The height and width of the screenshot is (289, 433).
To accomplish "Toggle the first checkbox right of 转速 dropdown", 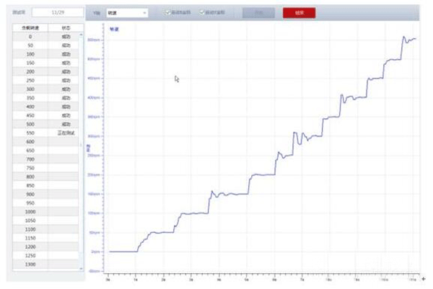I will click(167, 13).
